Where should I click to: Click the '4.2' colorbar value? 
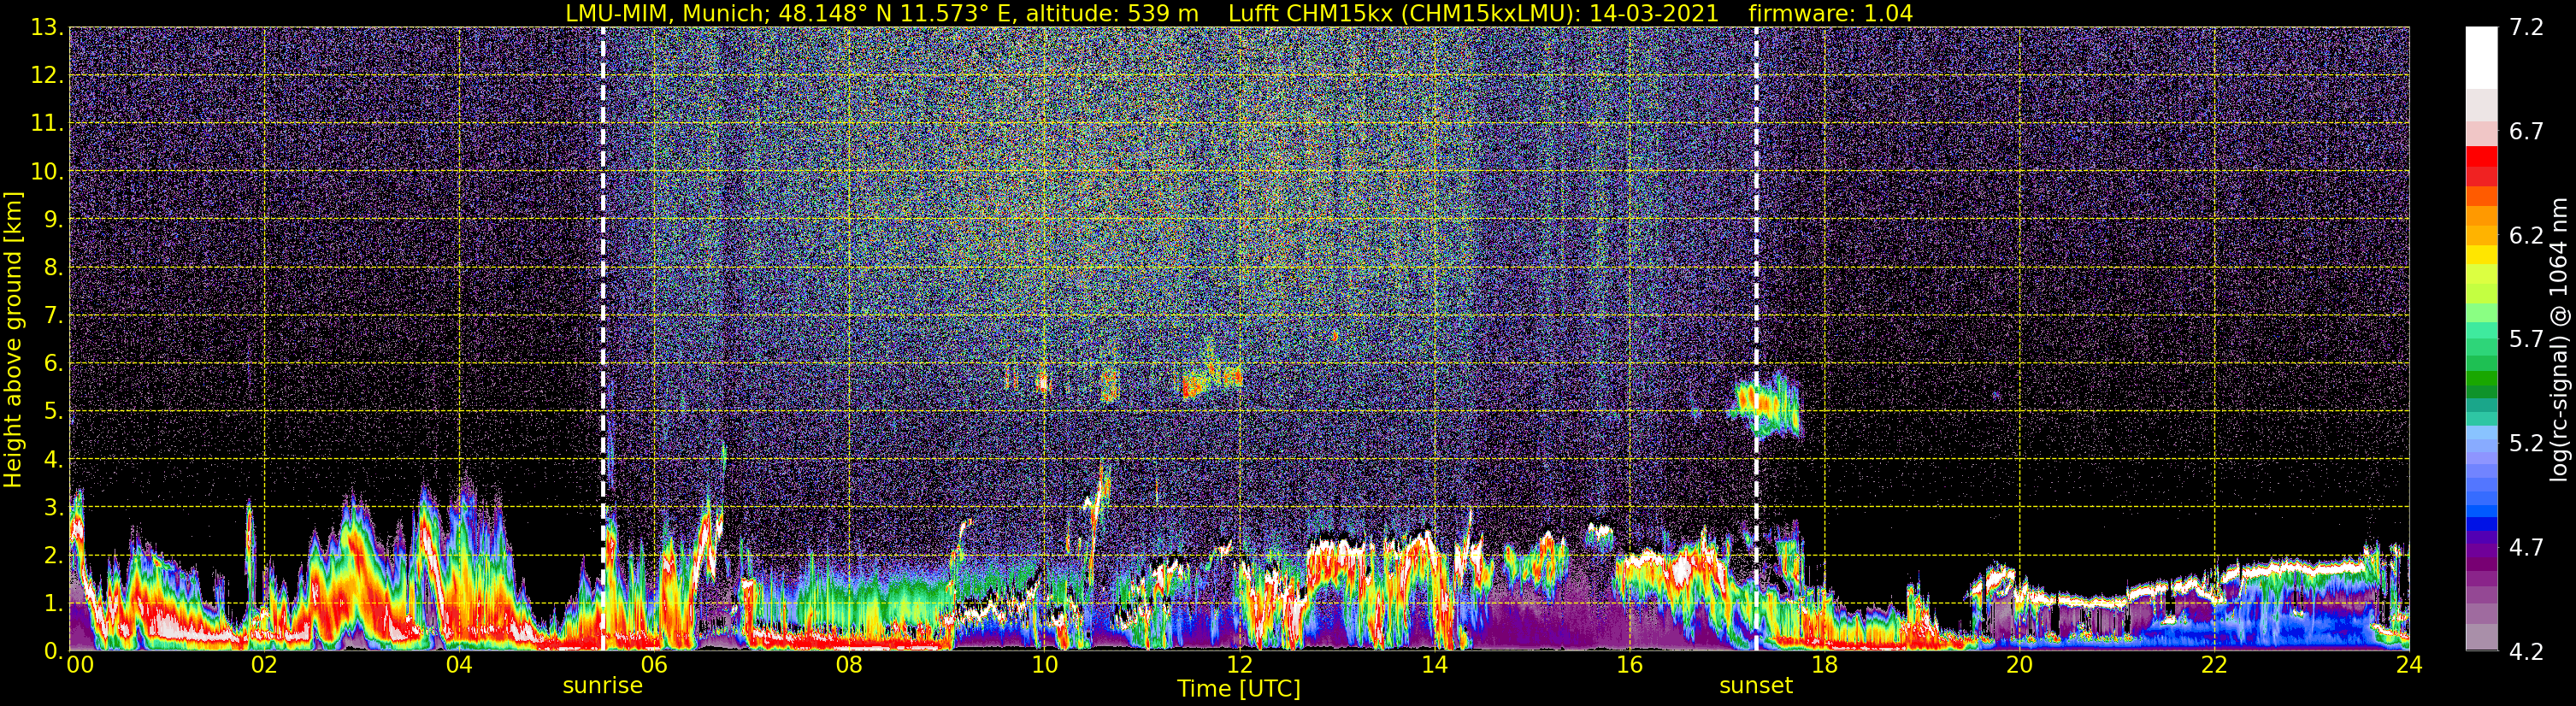[x=2526, y=651]
